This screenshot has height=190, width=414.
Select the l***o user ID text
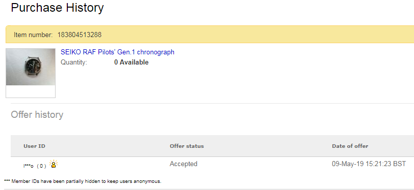click(29, 166)
